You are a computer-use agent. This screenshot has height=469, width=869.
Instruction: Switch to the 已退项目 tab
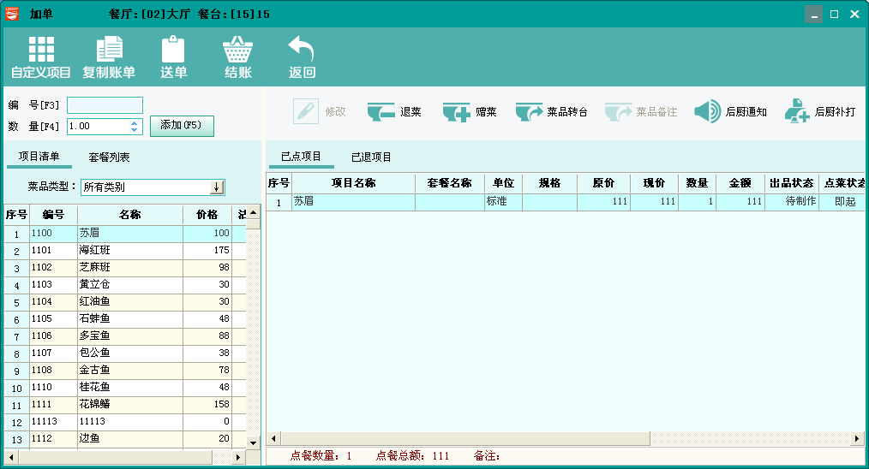pyautogui.click(x=371, y=157)
